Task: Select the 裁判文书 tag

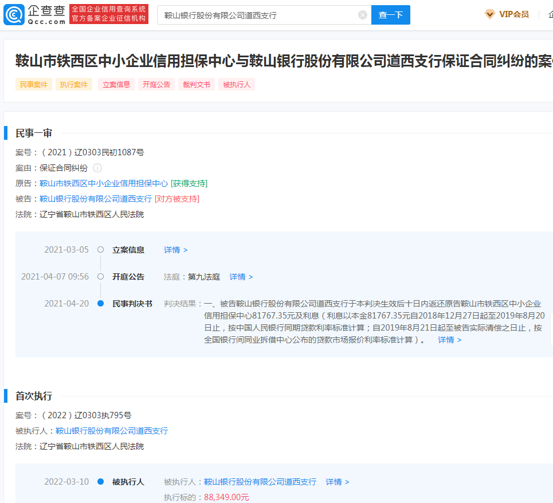Action: pos(197,85)
